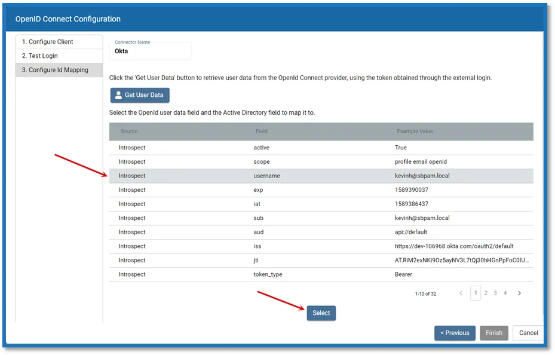
Task: Go to next page chevron
Action: click(x=519, y=293)
